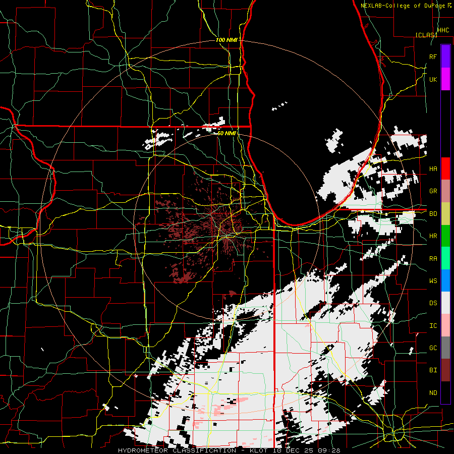Click the Hydrometeor Classification KLOT caption
The image size is (454, 454).
point(229,450)
